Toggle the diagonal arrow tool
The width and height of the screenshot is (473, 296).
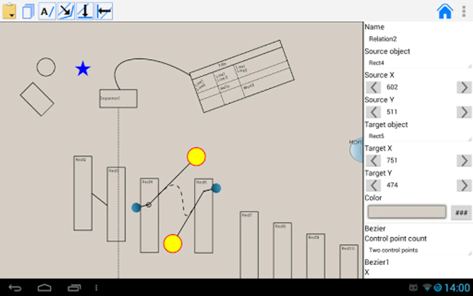(x=66, y=11)
